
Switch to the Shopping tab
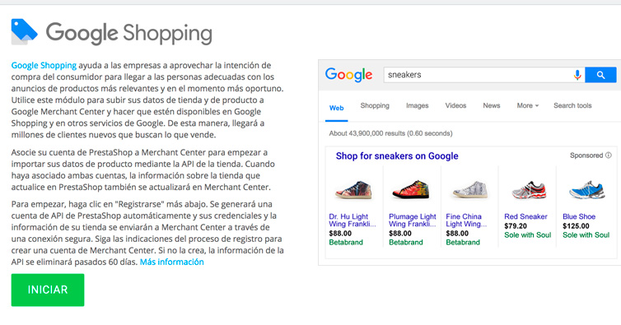tap(375, 105)
